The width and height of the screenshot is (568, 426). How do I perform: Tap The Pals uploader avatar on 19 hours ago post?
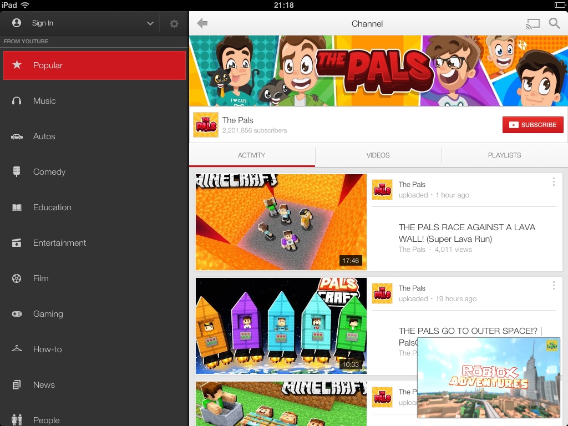pyautogui.click(x=382, y=293)
